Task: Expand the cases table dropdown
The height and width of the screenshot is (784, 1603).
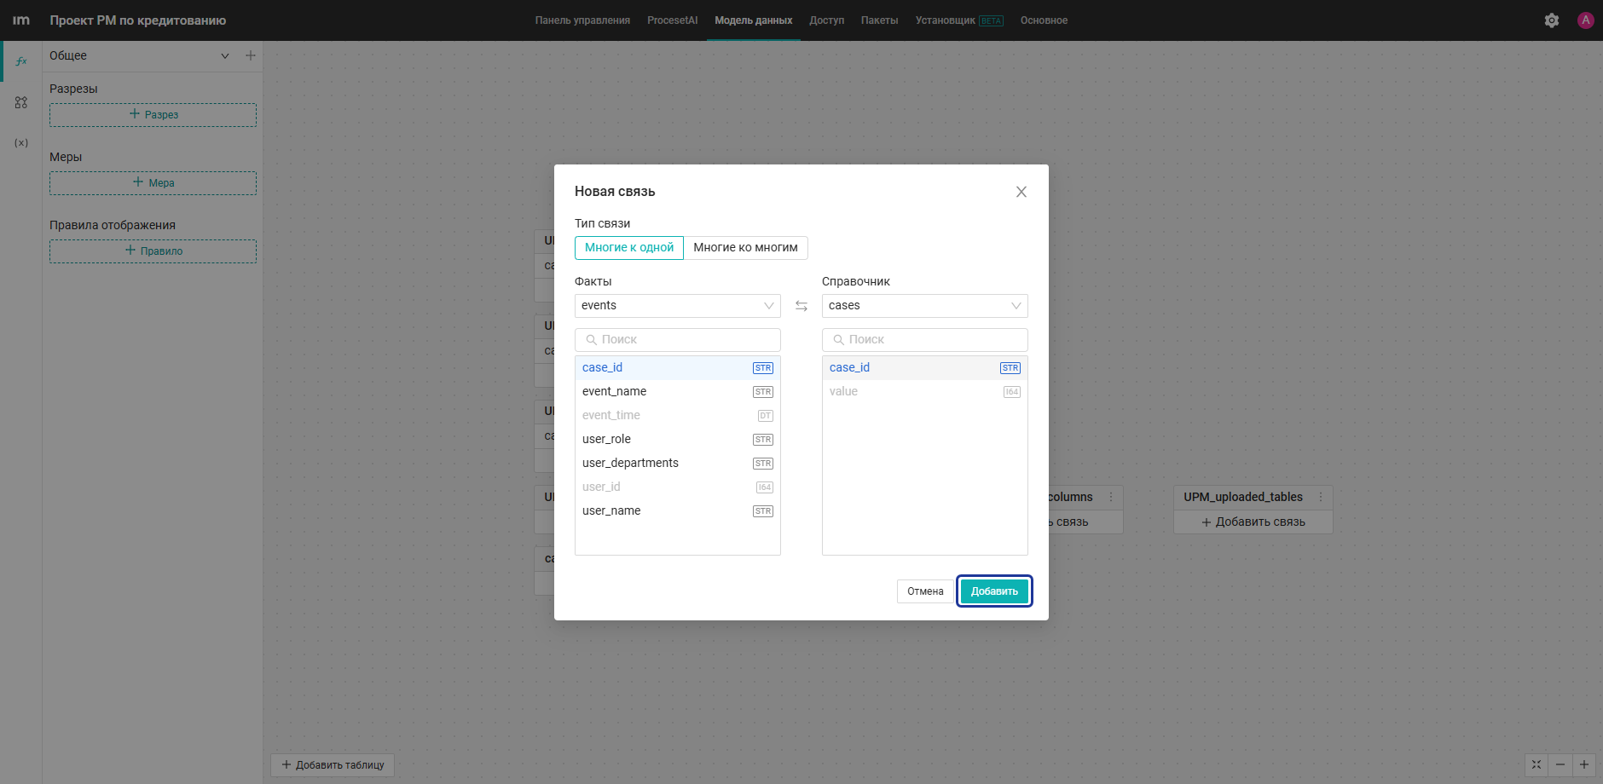Action: 925,306
